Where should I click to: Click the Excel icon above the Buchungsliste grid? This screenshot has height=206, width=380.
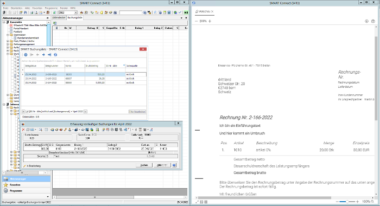(55, 23)
